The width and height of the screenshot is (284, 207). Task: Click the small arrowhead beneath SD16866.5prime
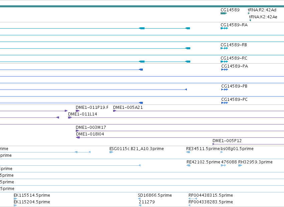[x=139, y=199]
